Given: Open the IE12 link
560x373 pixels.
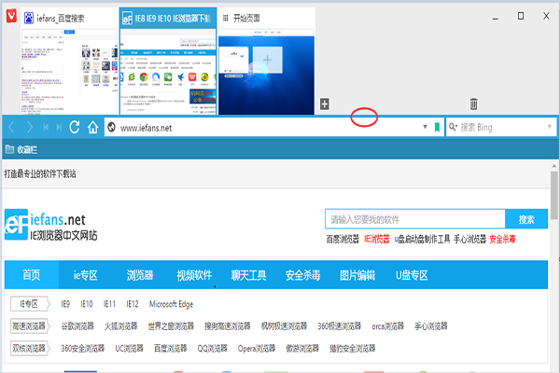Looking at the screenshot, I should pos(133,304).
